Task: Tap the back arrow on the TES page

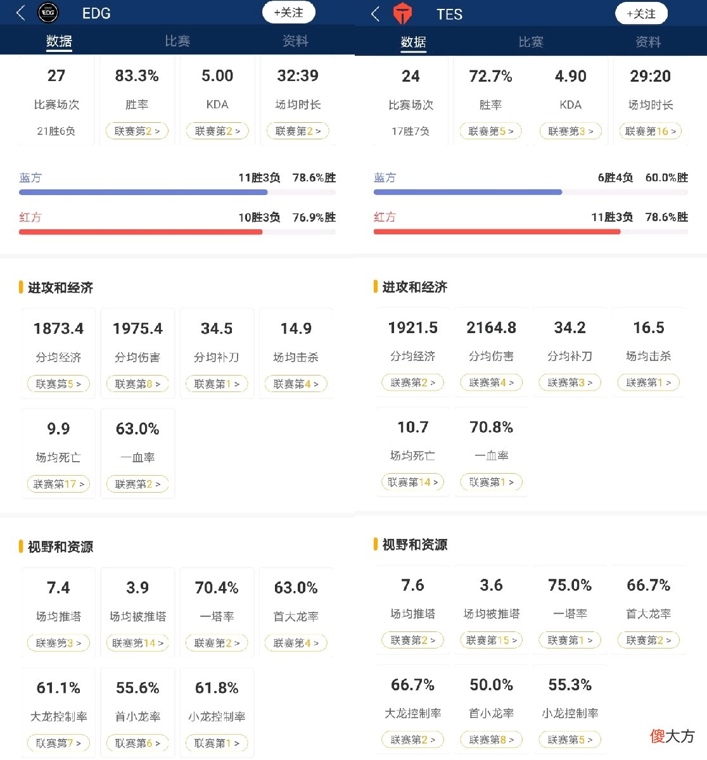Action: 375,14
